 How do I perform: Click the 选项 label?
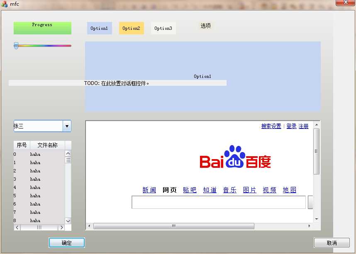click(205, 26)
